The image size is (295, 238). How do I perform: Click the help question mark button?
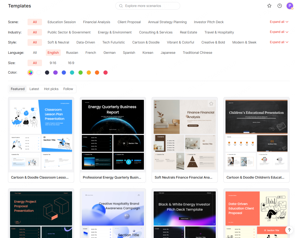(289, 230)
